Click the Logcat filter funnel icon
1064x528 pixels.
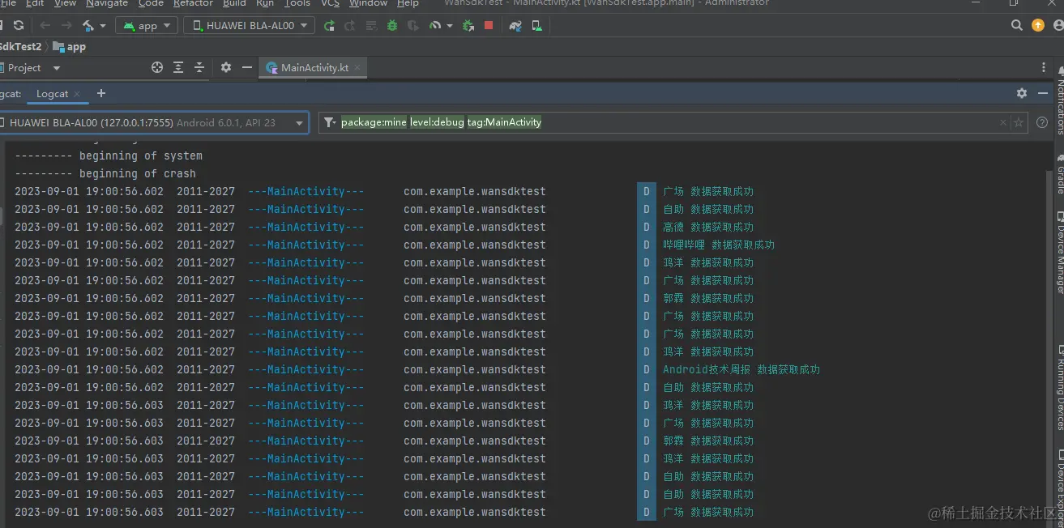point(330,123)
